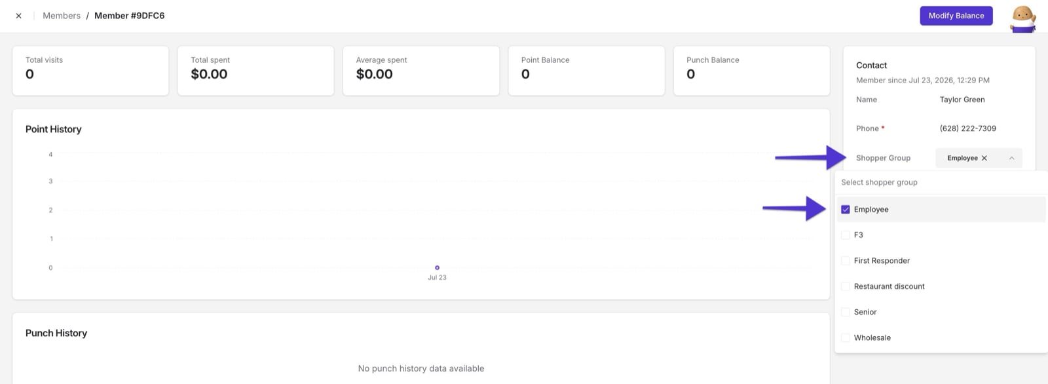Enable the Restaurant discount checkbox

click(846, 286)
